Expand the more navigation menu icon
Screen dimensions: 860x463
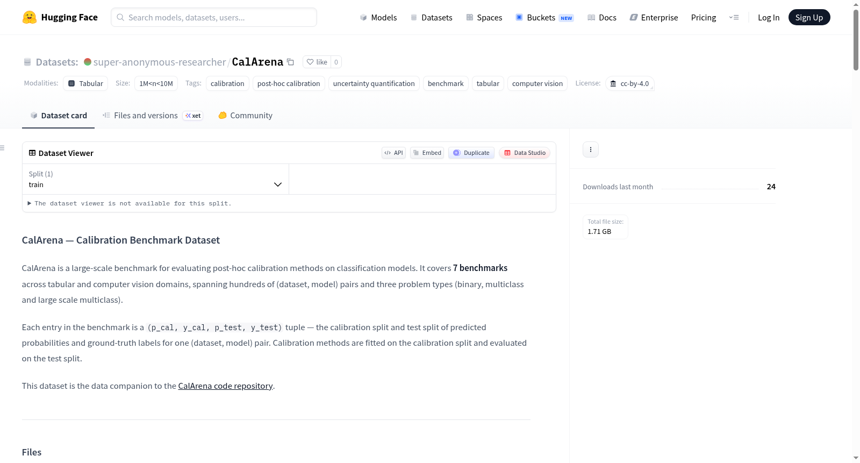[x=734, y=17]
